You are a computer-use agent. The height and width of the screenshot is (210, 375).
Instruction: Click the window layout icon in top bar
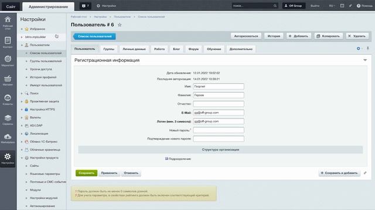[342, 6]
